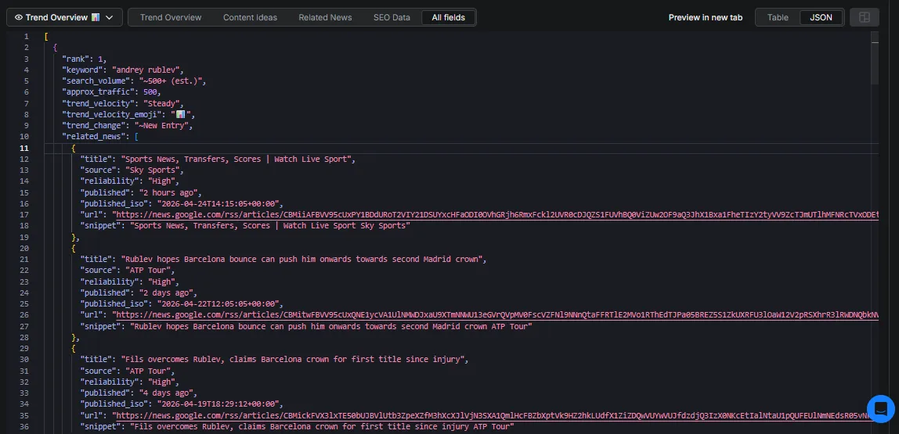The height and width of the screenshot is (434, 899).
Task: Click line number 1 in the gutter
Action: tap(27, 37)
